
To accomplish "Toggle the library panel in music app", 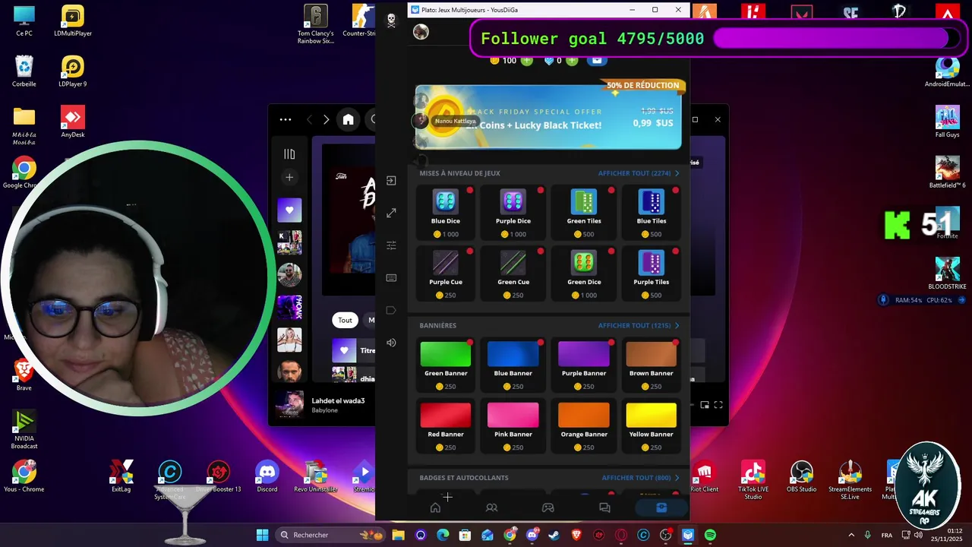I will 289,154.
